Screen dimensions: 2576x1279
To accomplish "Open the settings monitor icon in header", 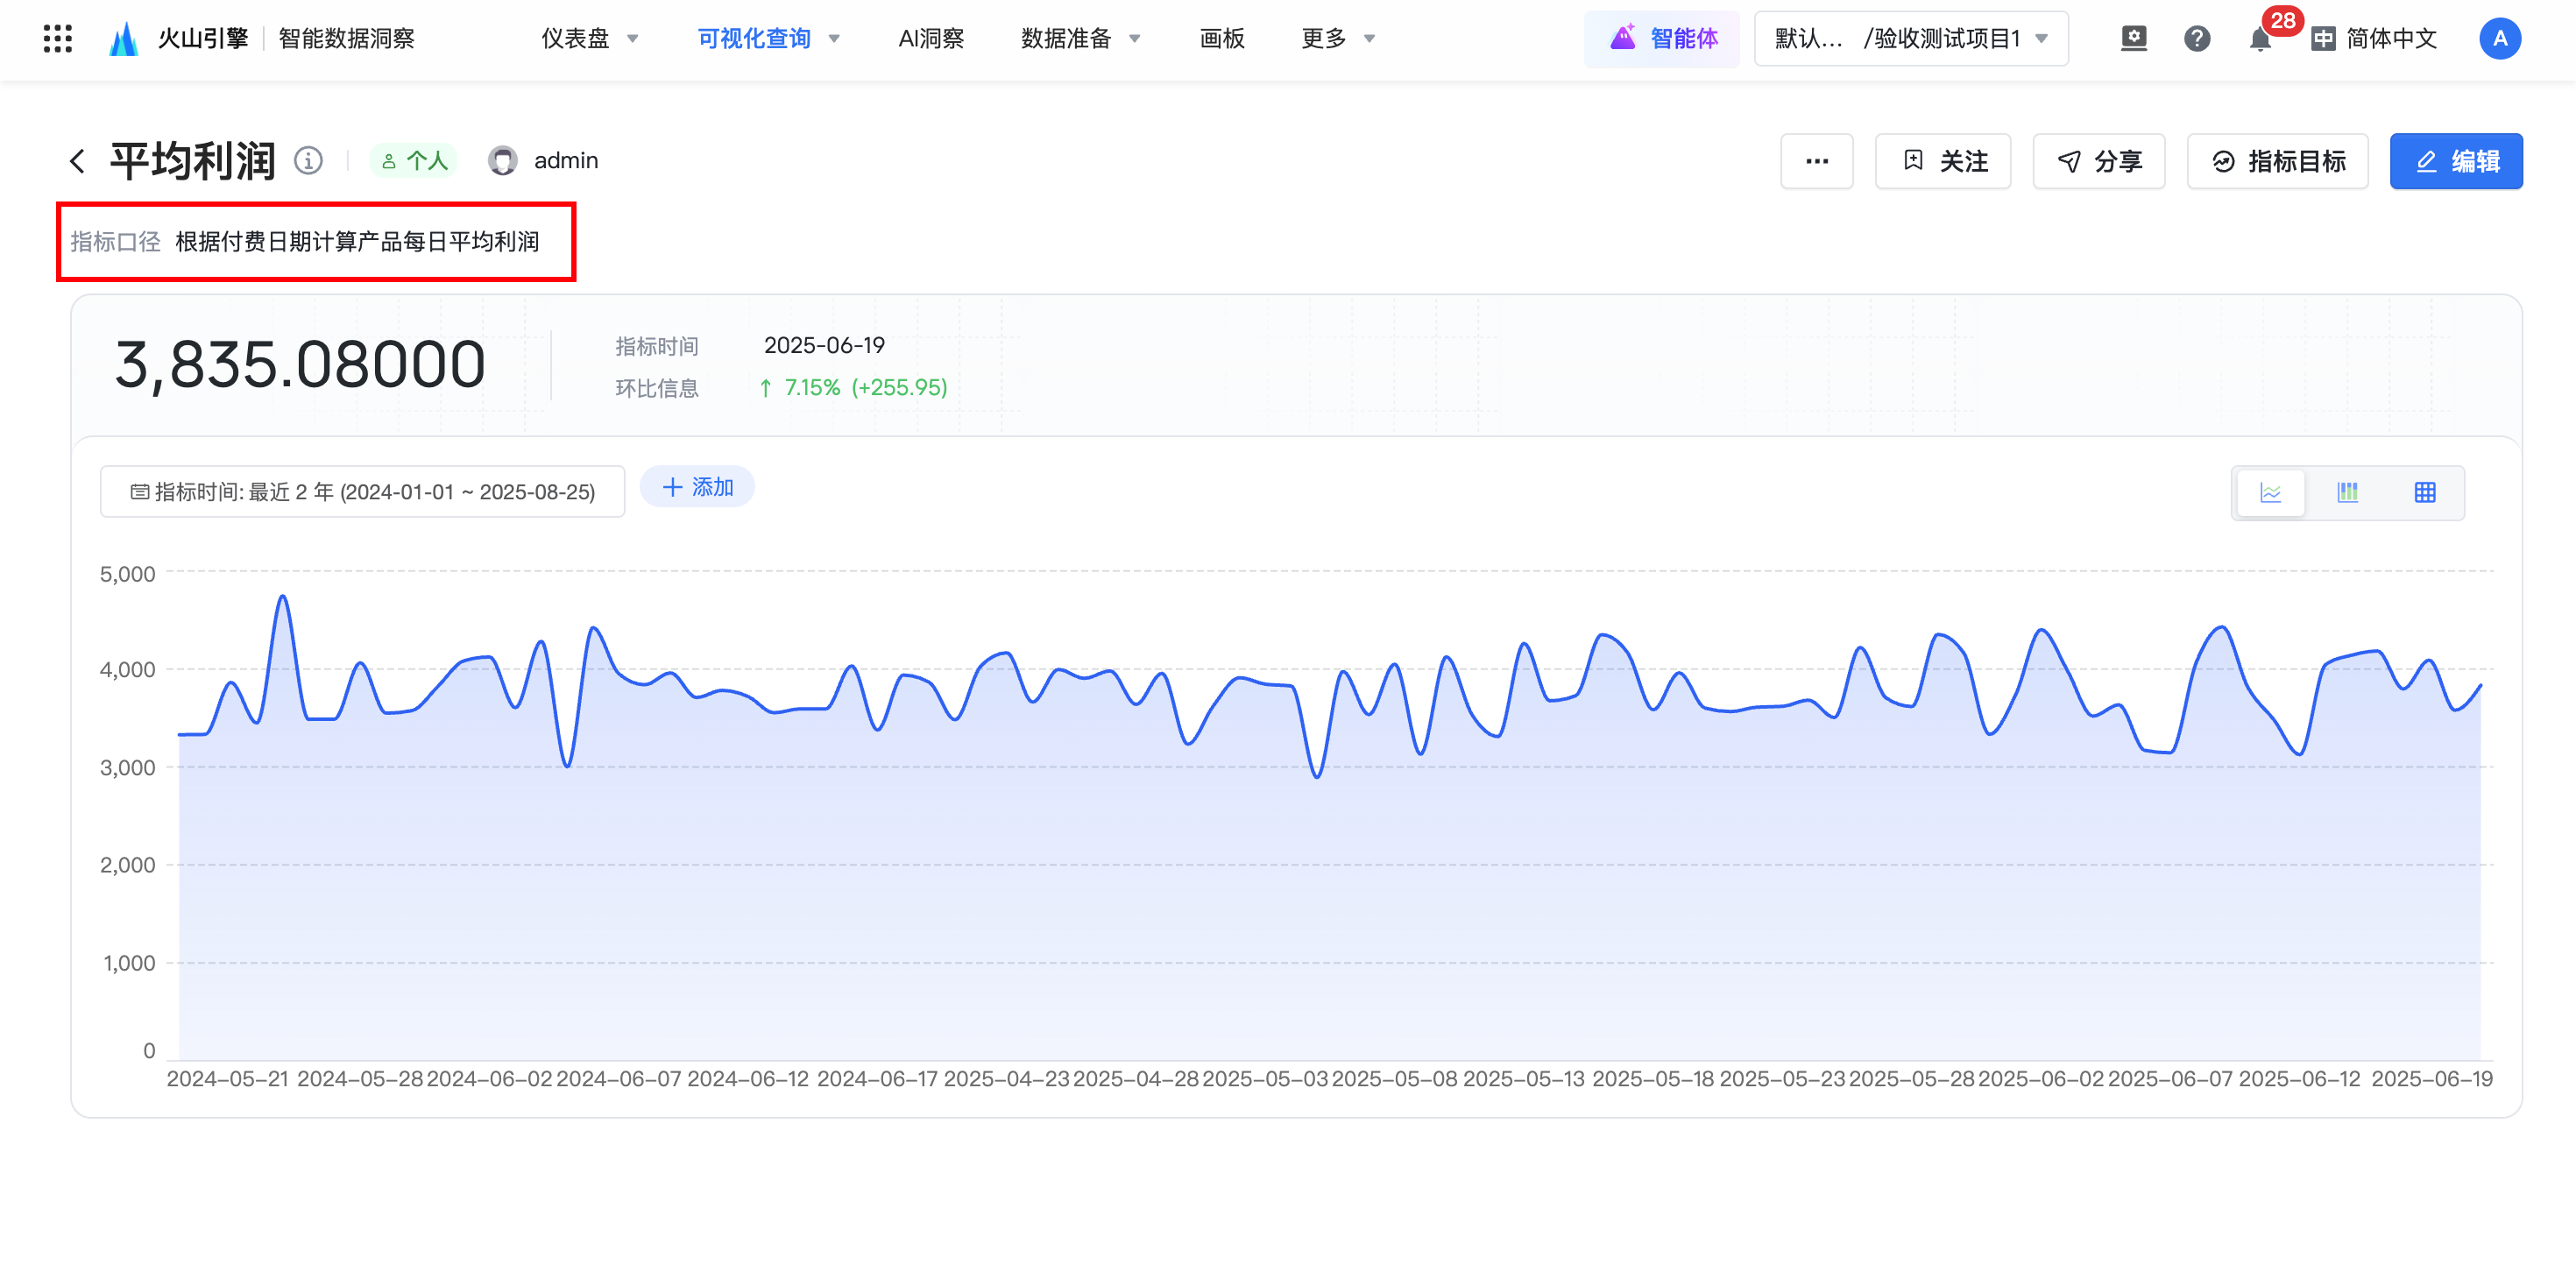I will tap(2133, 39).
